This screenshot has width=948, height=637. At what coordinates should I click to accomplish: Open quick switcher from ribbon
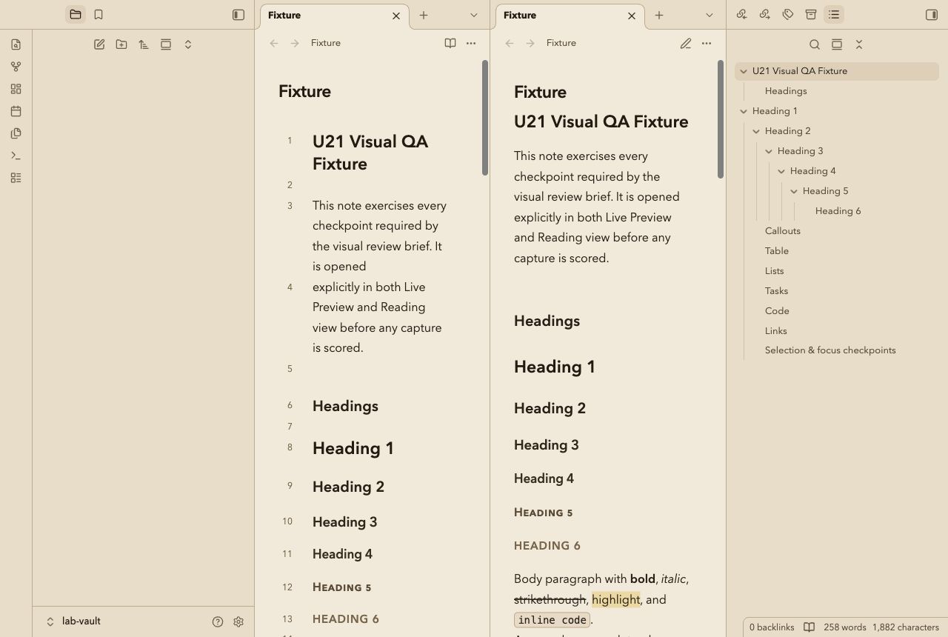pyautogui.click(x=16, y=44)
